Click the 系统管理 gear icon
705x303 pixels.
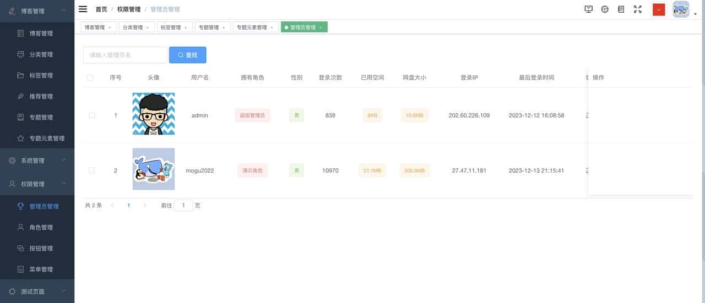tap(12, 161)
